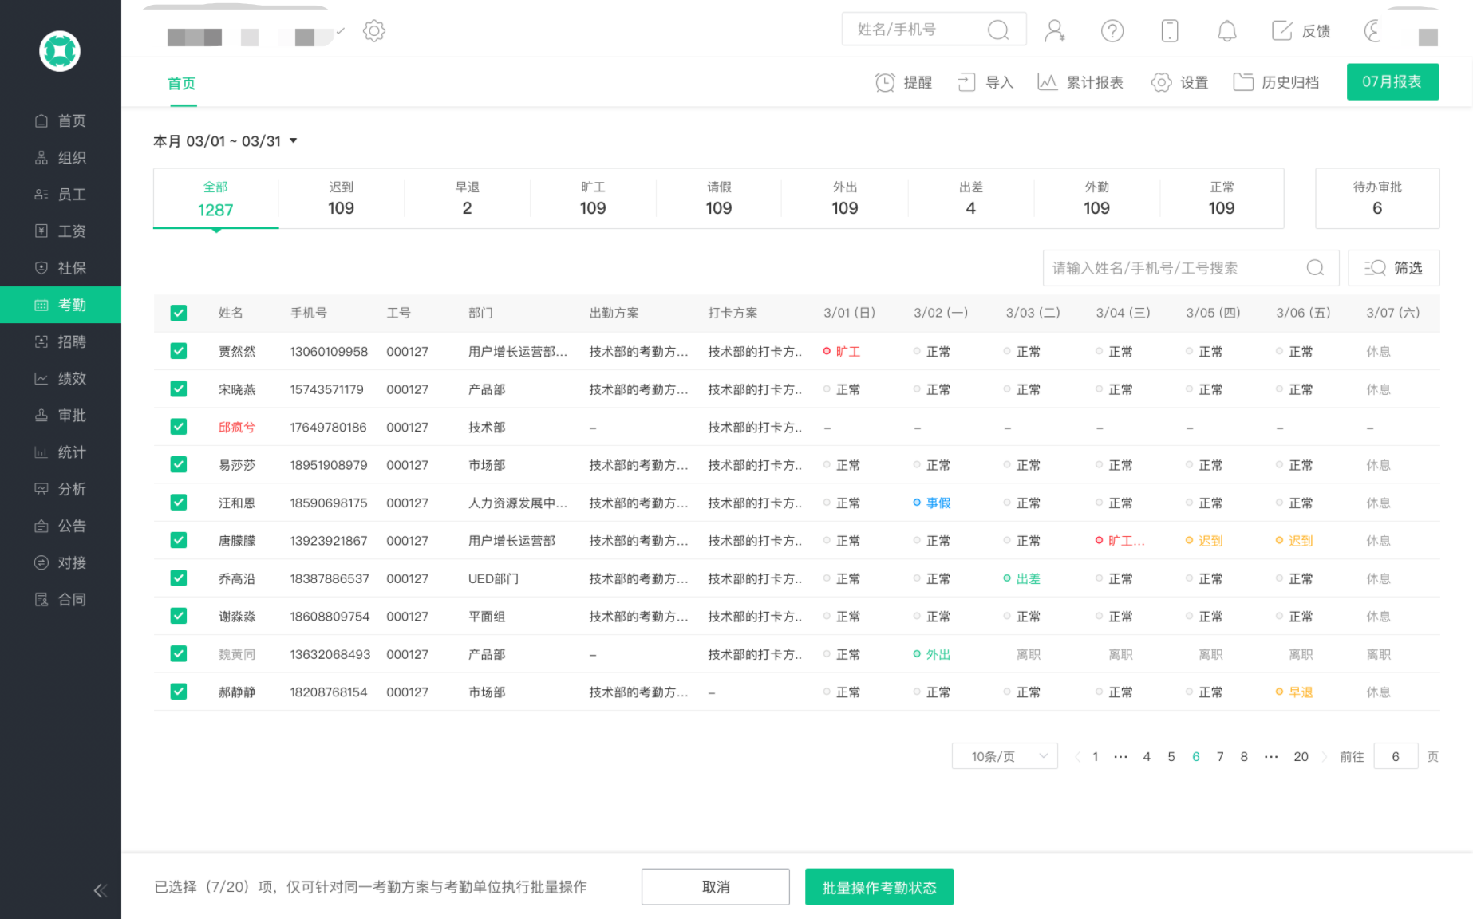Click the 筛选 filter button
The width and height of the screenshot is (1473, 919).
pyautogui.click(x=1394, y=268)
